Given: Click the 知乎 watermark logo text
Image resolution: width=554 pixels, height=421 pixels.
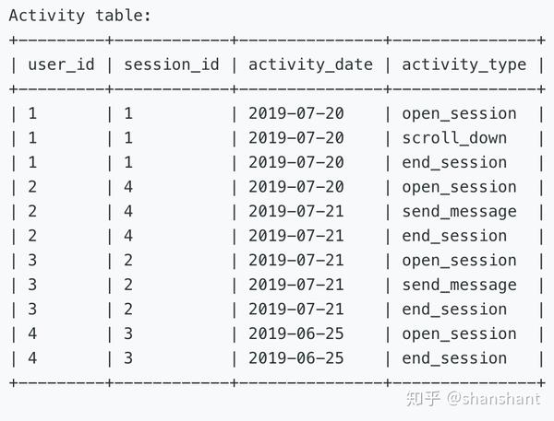Looking at the screenshot, I should click(x=423, y=399).
